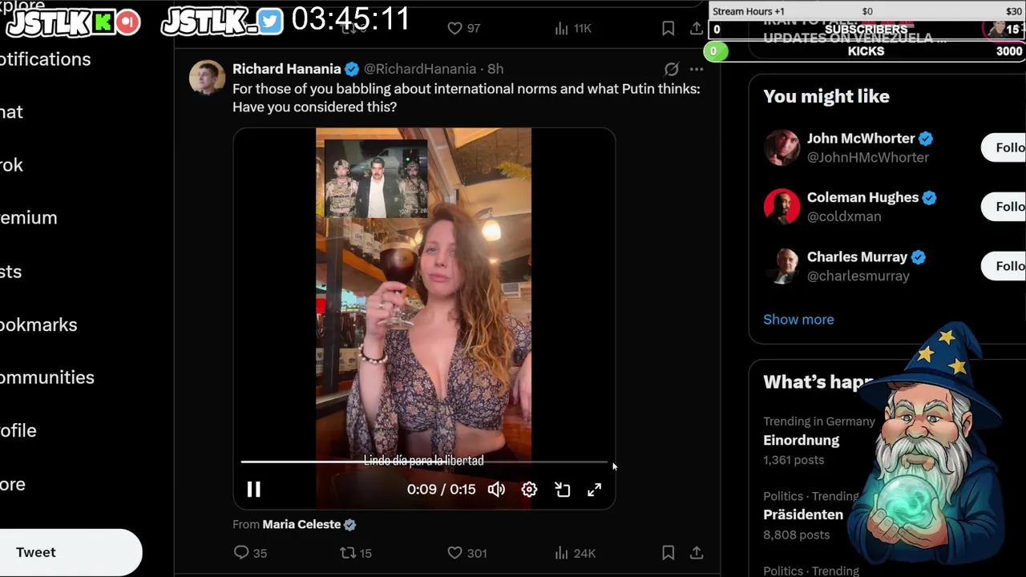This screenshot has width=1026, height=577.
Task: Mute the video with speaker icon
Action: pyautogui.click(x=496, y=489)
